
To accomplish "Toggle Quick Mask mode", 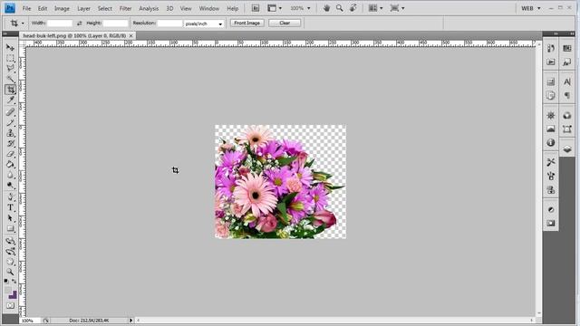I will tap(10, 306).
